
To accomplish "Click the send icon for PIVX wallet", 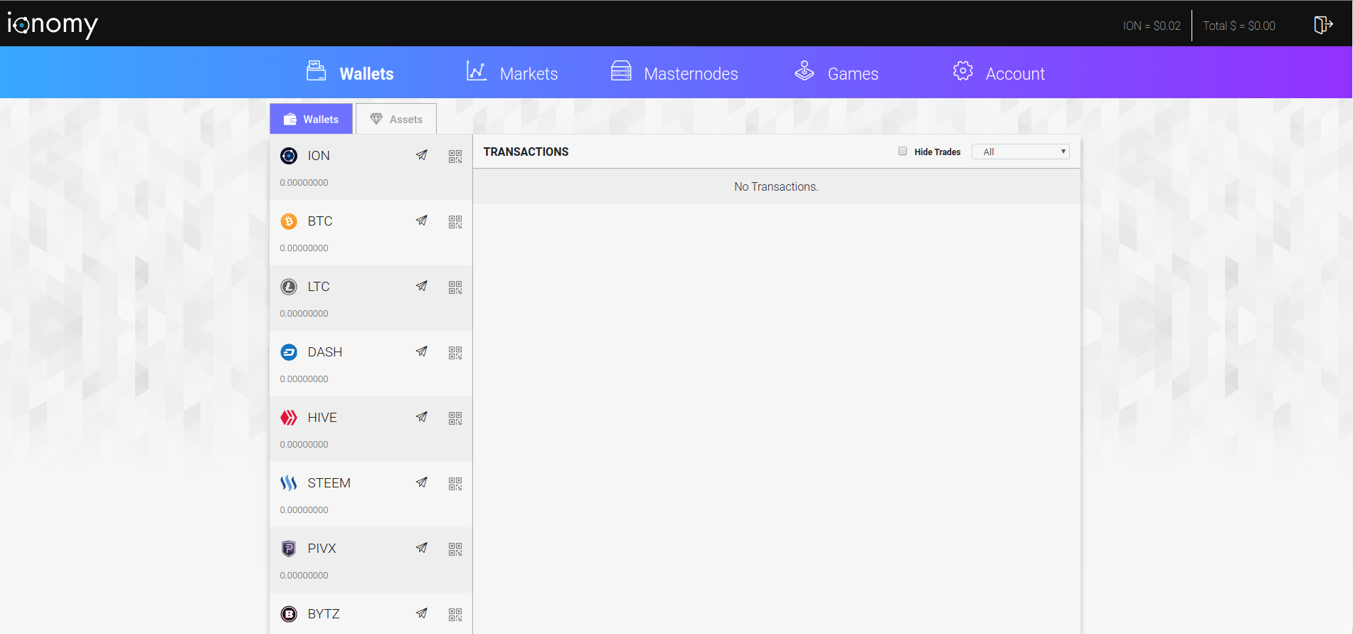I will coord(422,548).
